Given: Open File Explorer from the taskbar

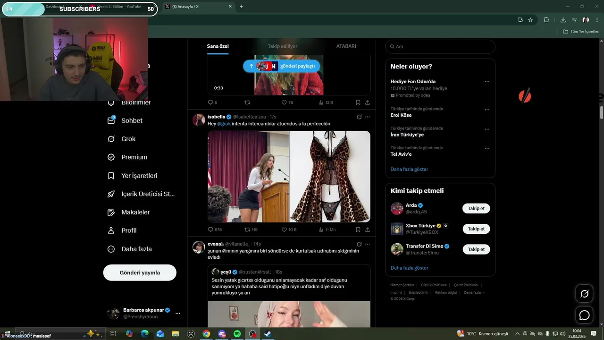Looking at the screenshot, I should 176,334.
